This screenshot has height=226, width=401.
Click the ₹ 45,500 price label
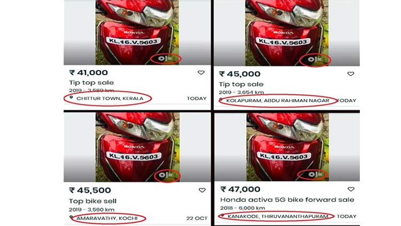coord(90,190)
